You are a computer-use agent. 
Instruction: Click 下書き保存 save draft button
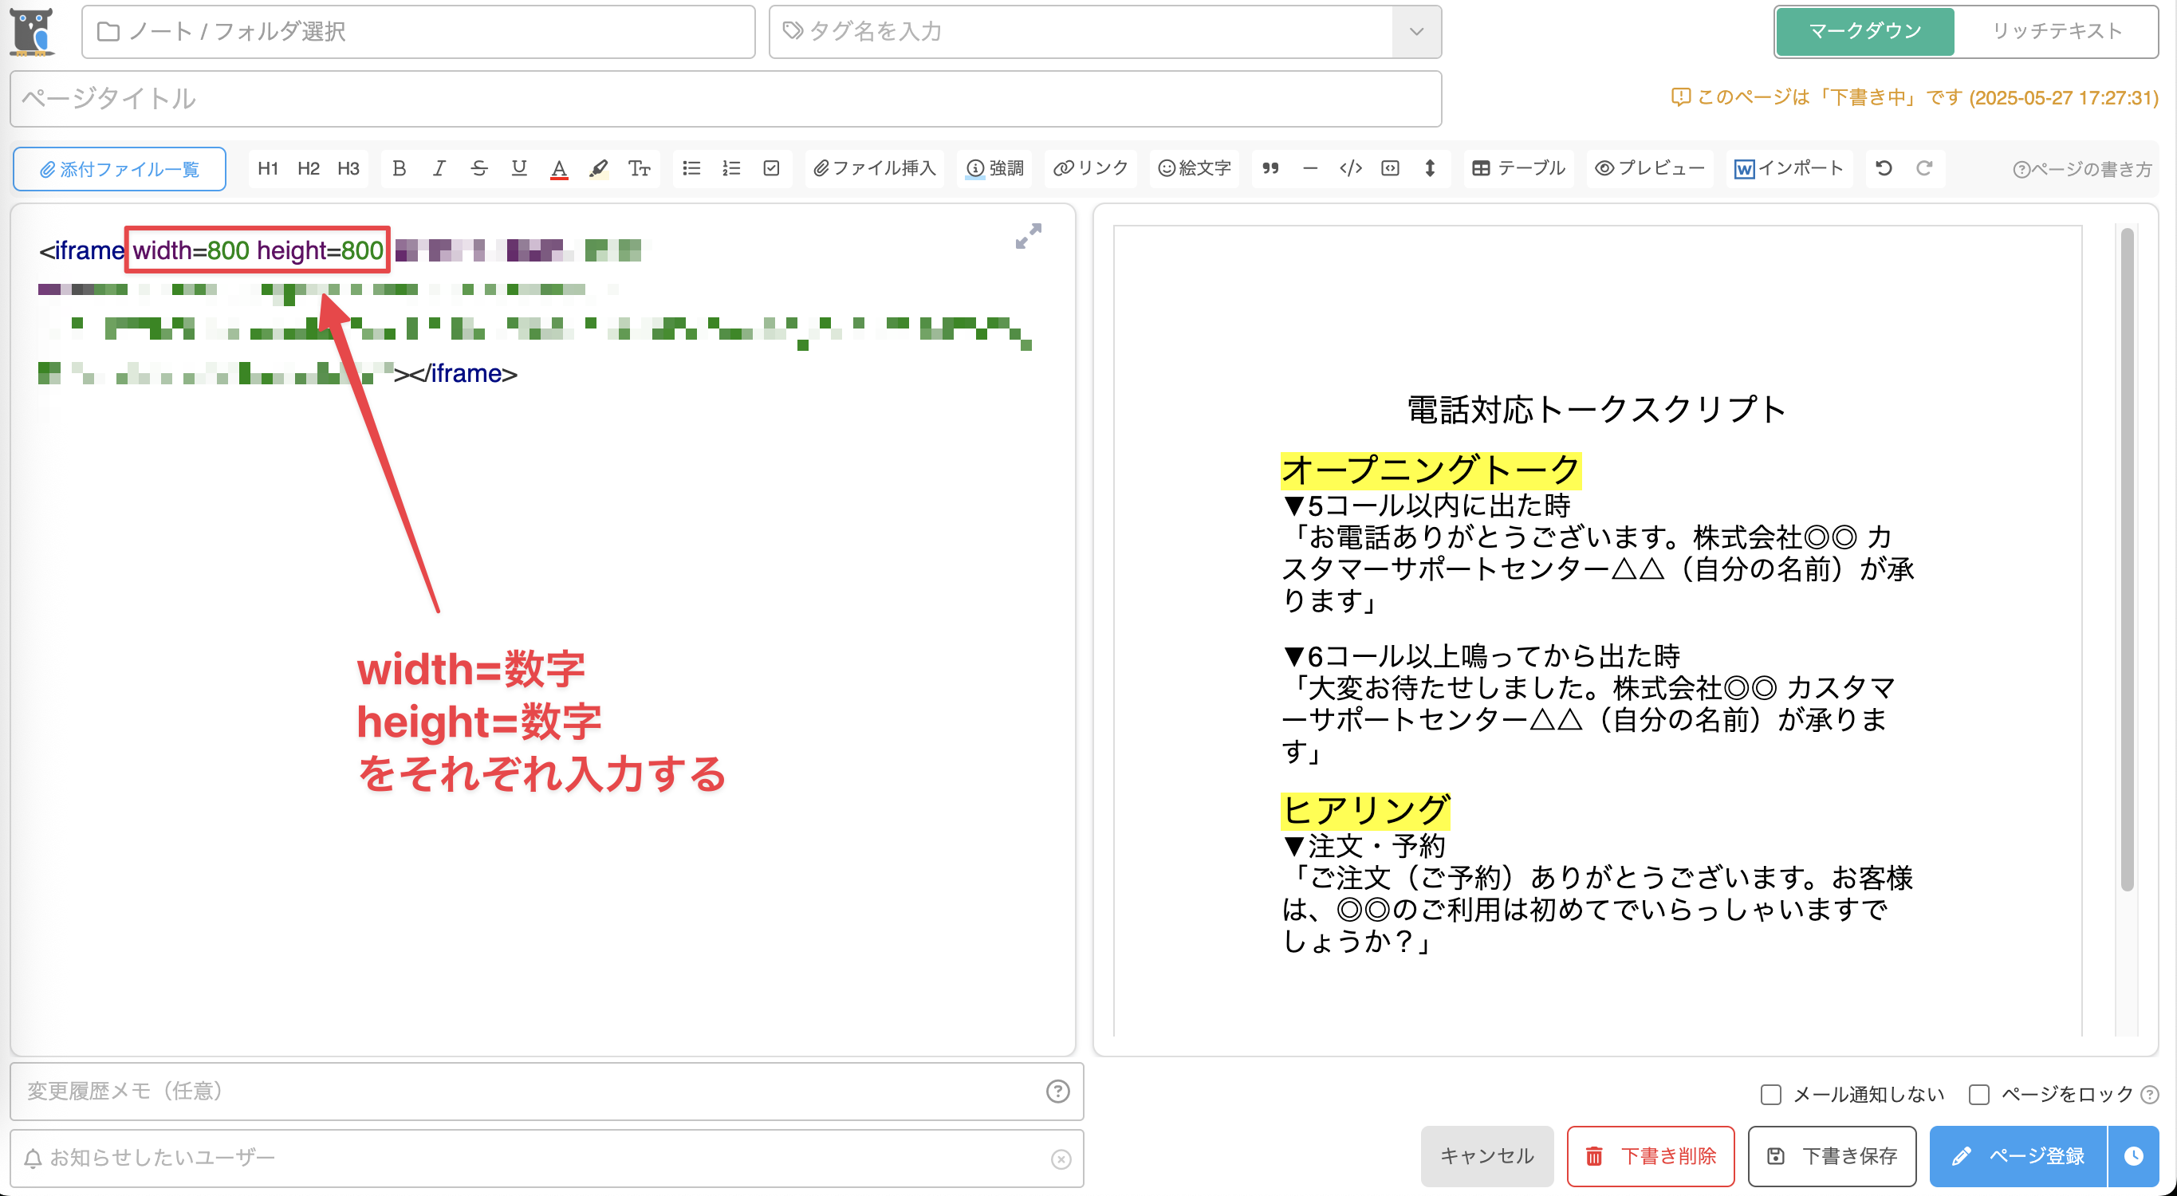point(1833,1156)
